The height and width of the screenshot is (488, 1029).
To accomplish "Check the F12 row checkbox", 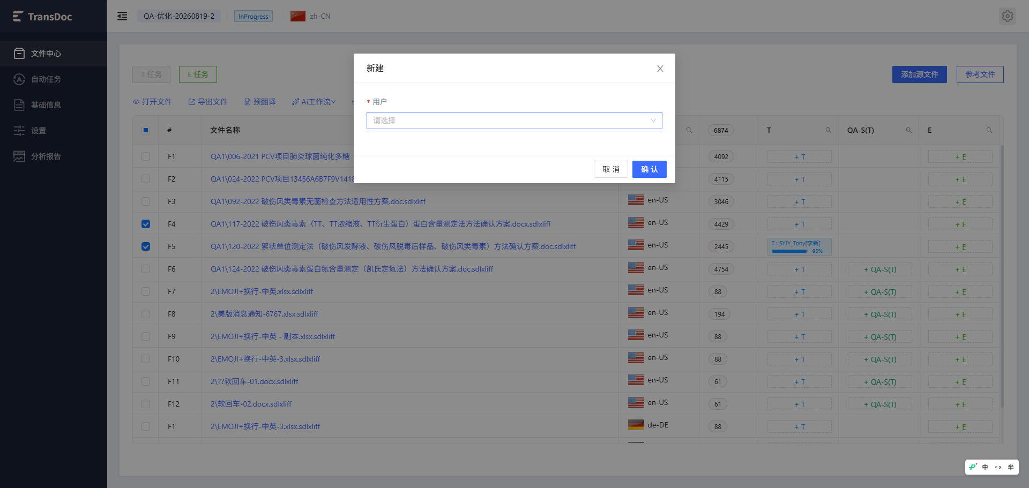I will (x=146, y=404).
